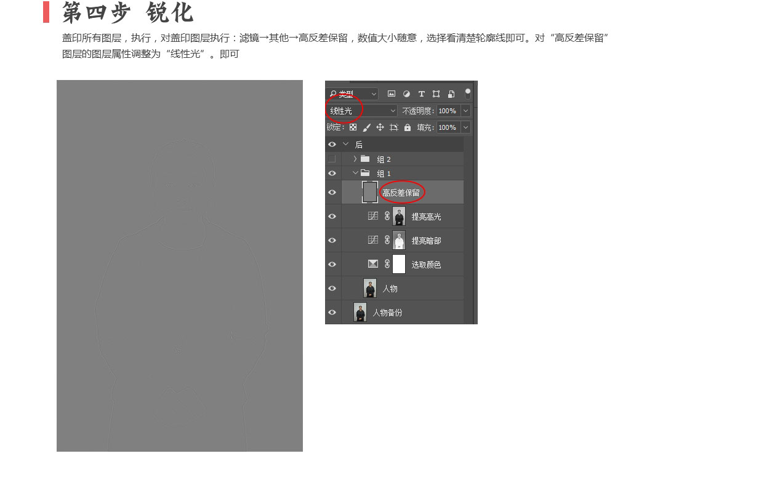Click the 填充 100% value field

coord(448,127)
